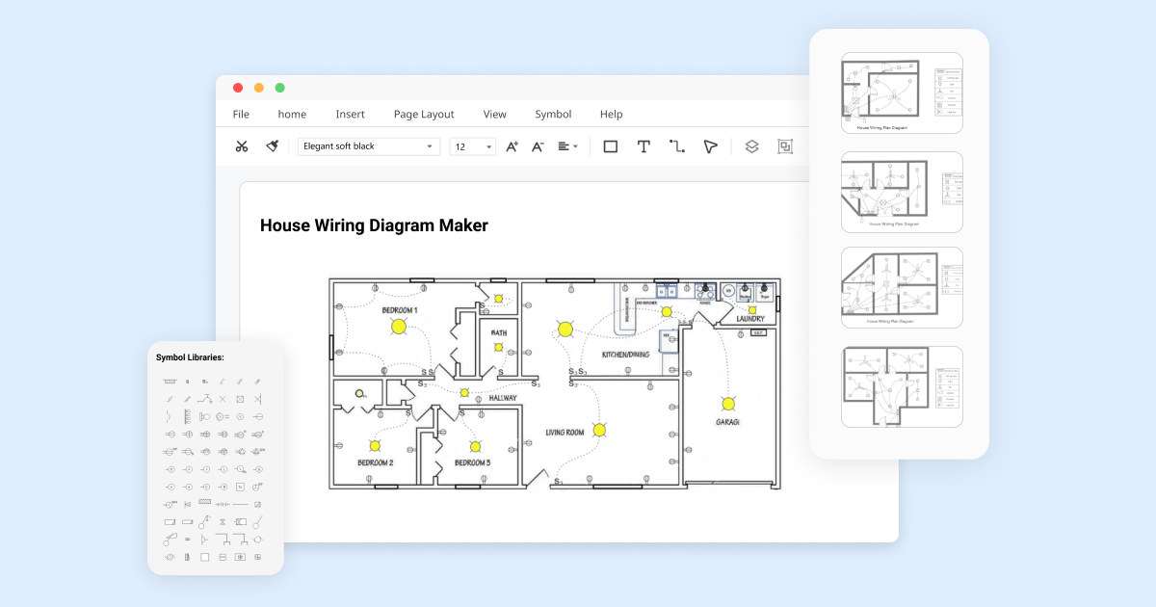This screenshot has height=607, width=1156.
Task: Select the first House Wiring Plan template thumbnail
Action: point(902,92)
